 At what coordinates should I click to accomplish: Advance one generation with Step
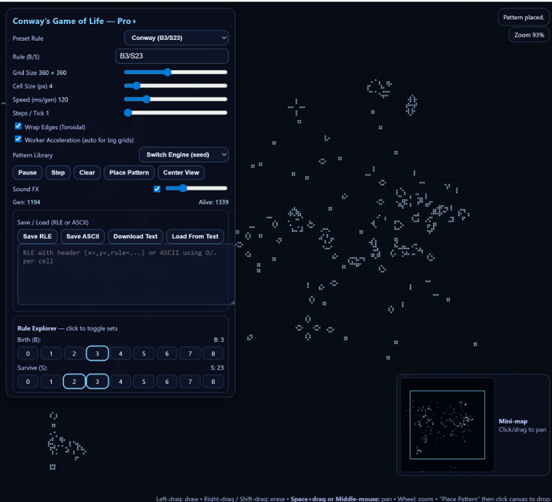pyautogui.click(x=58, y=172)
